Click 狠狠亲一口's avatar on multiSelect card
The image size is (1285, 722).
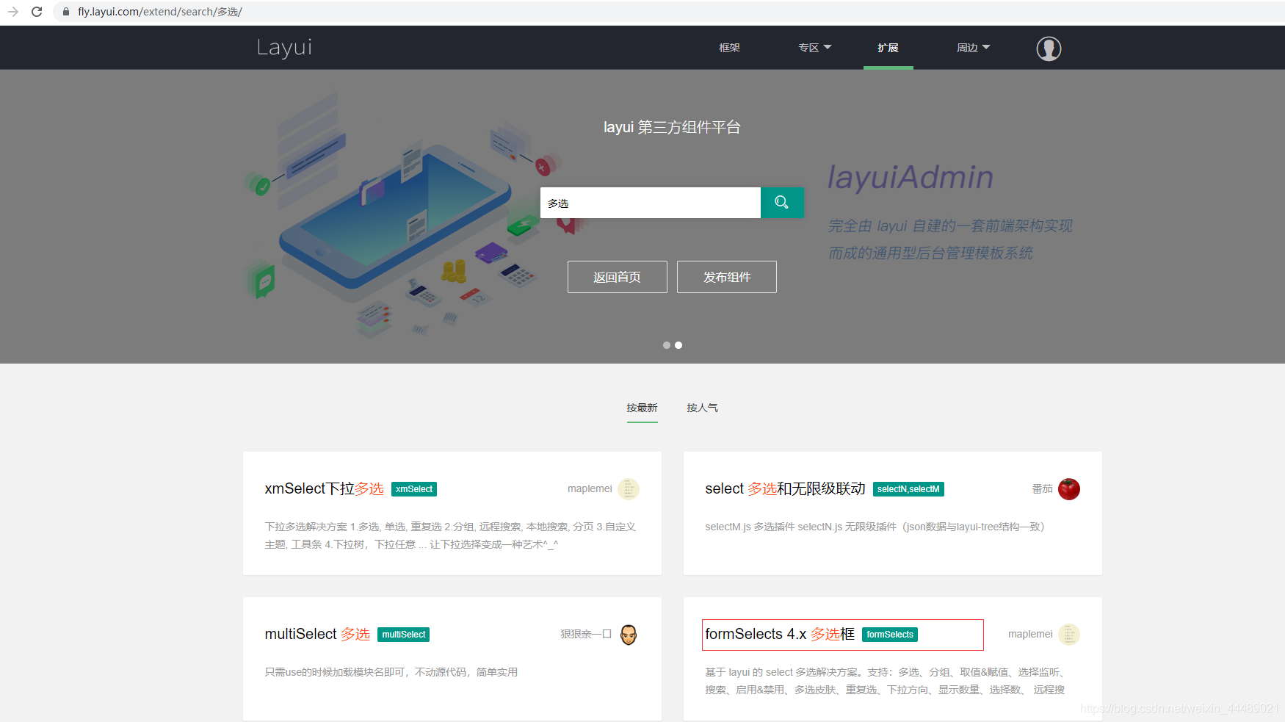628,634
